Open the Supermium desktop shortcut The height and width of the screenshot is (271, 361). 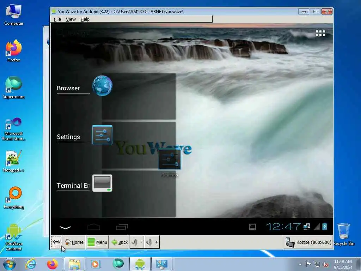click(x=14, y=88)
